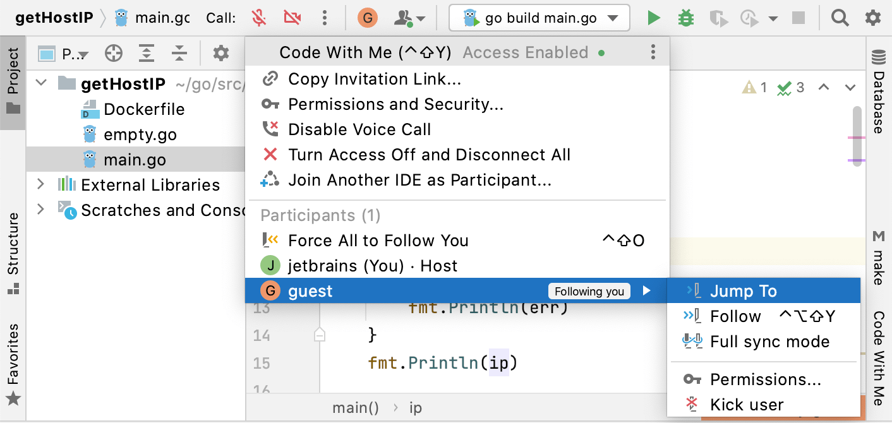This screenshot has height=423, width=892.
Task: Mute microphone in call toolbar
Action: [258, 18]
